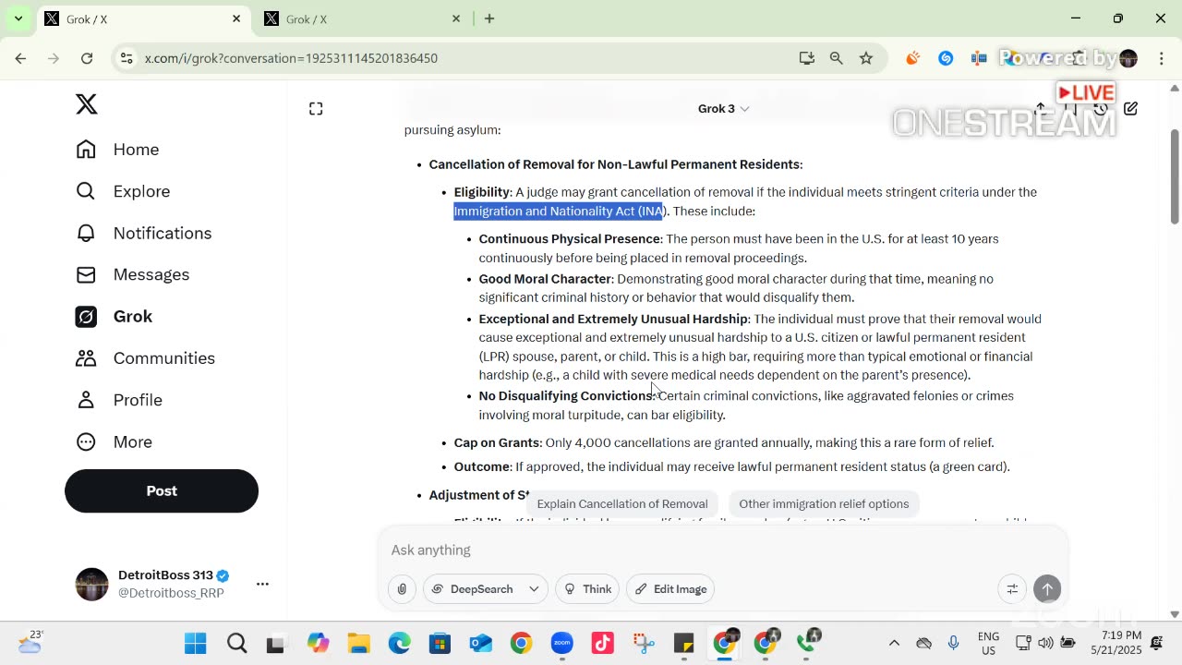
Task: Click the black Post button
Action: [x=162, y=490]
